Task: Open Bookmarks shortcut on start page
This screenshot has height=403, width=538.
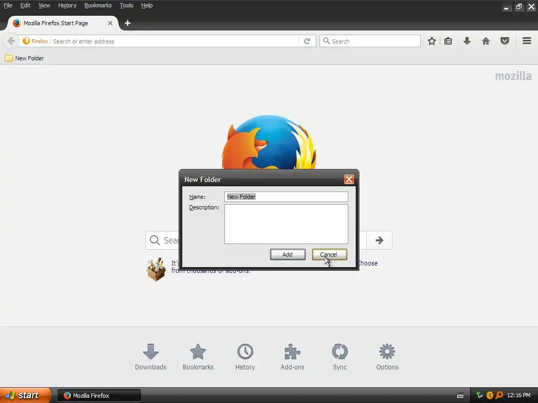Action: coord(198,357)
